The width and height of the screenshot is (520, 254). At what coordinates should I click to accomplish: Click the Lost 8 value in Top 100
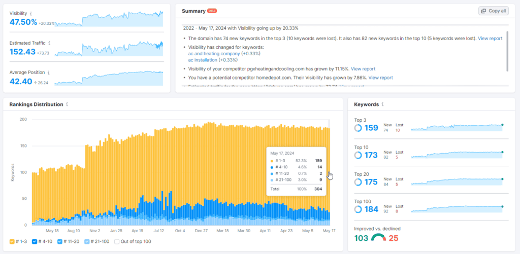pos(397,211)
